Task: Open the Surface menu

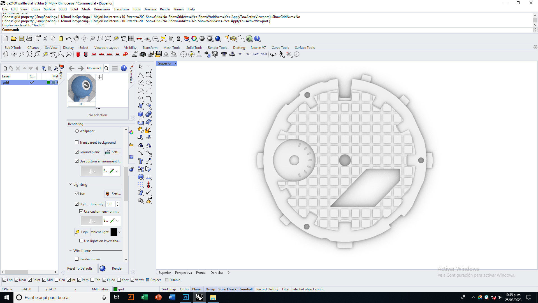Action: pyautogui.click(x=49, y=9)
